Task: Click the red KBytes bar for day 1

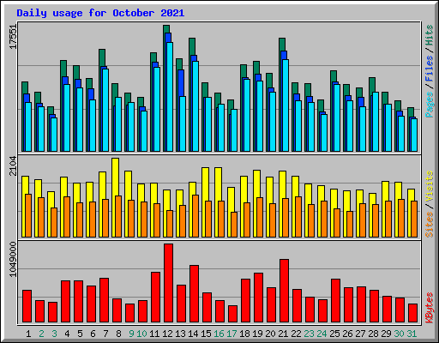Action: [27, 306]
